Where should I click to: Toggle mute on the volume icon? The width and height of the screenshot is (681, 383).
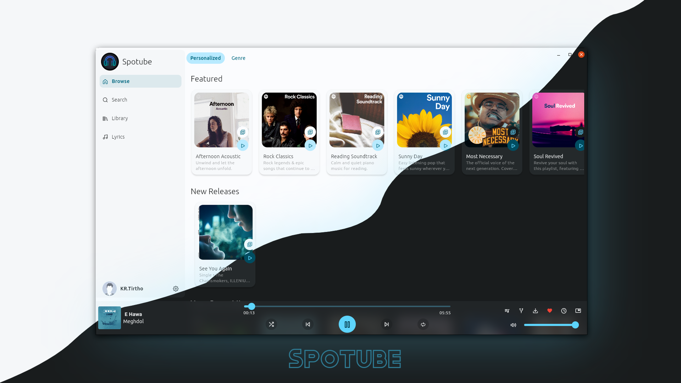coord(513,324)
